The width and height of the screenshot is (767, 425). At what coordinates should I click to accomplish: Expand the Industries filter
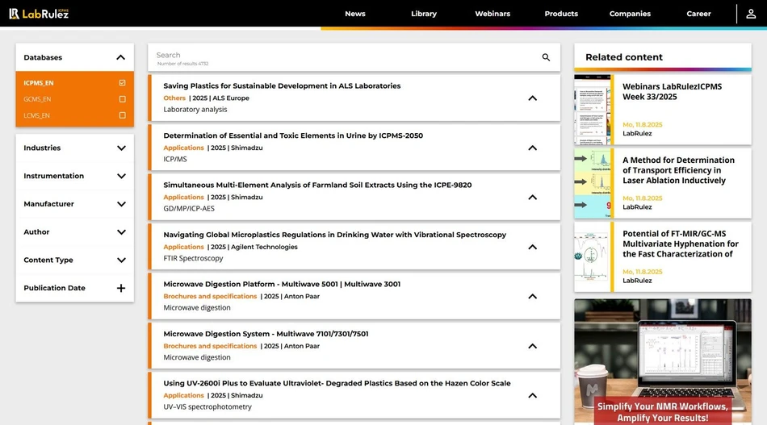coord(121,148)
